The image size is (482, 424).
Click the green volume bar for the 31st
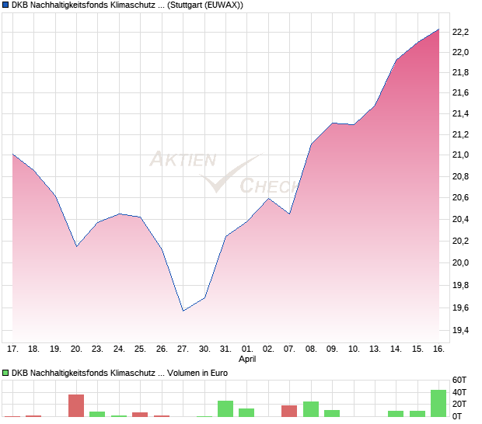click(225, 408)
